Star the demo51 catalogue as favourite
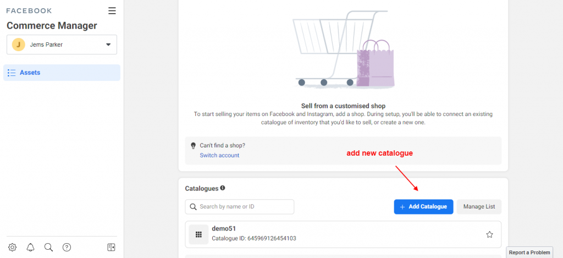The image size is (563, 258). [489, 235]
